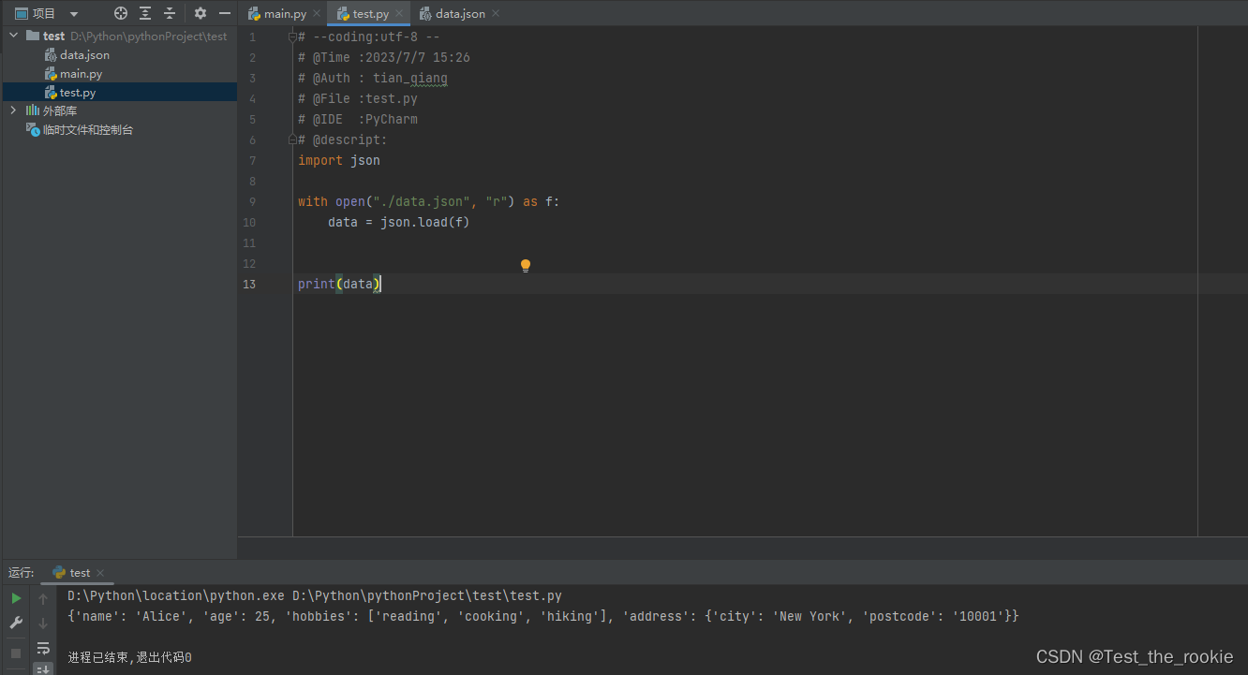Image resolution: width=1248 pixels, height=675 pixels.
Task: Click the fold end marker on line 6
Action: [x=291, y=139]
